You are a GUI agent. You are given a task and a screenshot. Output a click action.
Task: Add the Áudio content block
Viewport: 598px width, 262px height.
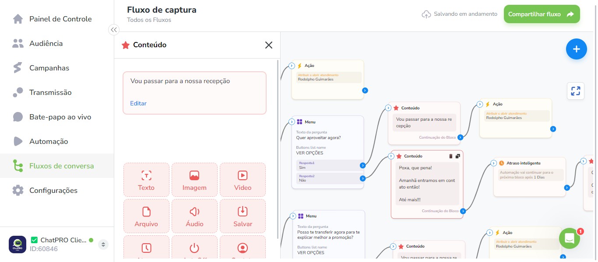[x=194, y=216]
